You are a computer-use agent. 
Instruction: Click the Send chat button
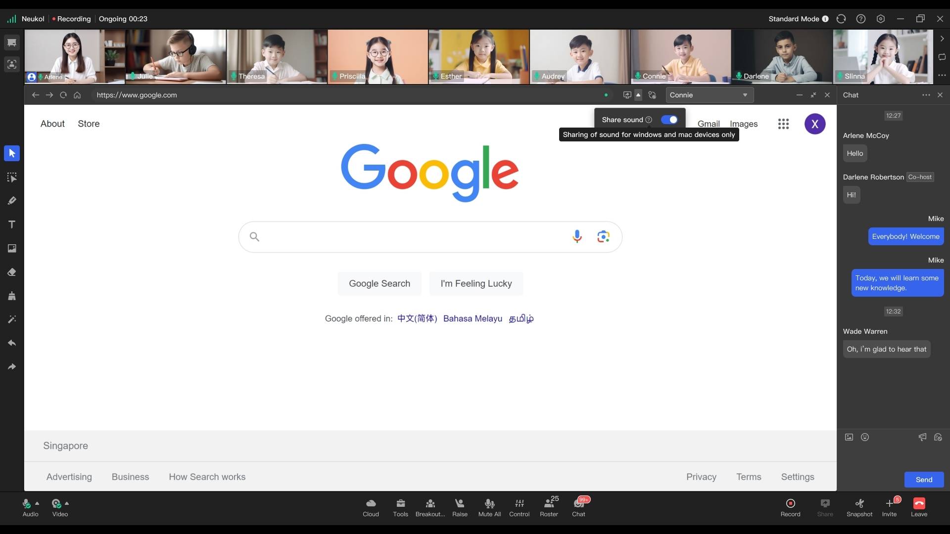point(924,480)
